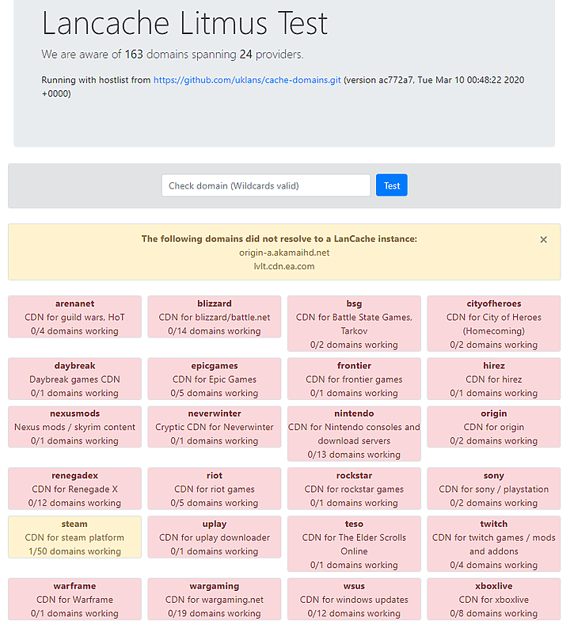Viewport: 570px width, 621px height.
Task: Open the arenanet provider card
Action: (x=74, y=317)
